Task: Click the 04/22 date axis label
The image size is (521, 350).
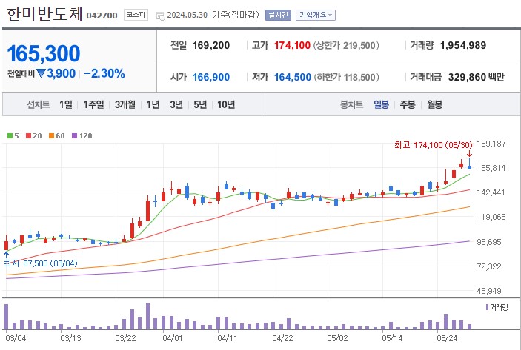Action: [282, 338]
